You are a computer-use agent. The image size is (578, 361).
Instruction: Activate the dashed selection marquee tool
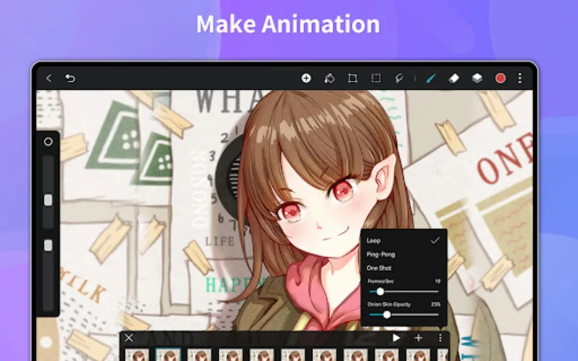(x=376, y=78)
